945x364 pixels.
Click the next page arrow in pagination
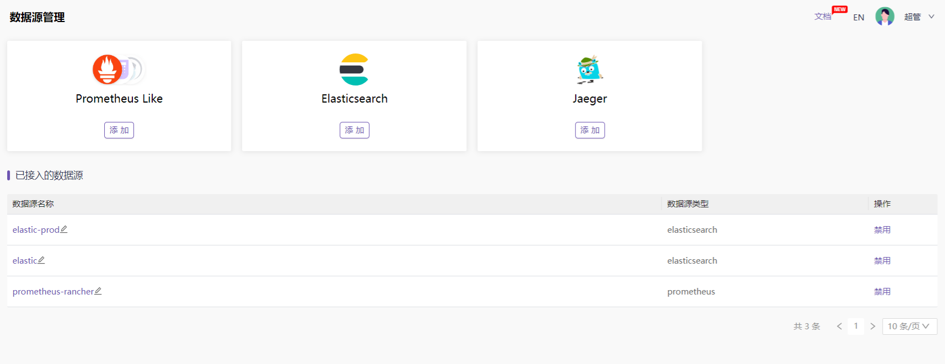[873, 326]
